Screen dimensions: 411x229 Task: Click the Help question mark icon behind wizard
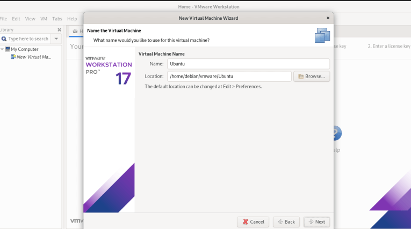[337, 133]
